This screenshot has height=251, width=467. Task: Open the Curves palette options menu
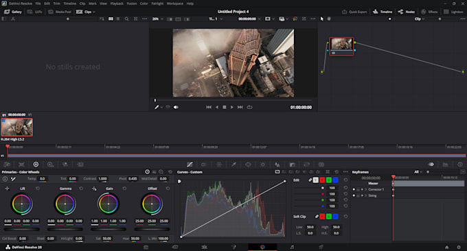(x=345, y=172)
